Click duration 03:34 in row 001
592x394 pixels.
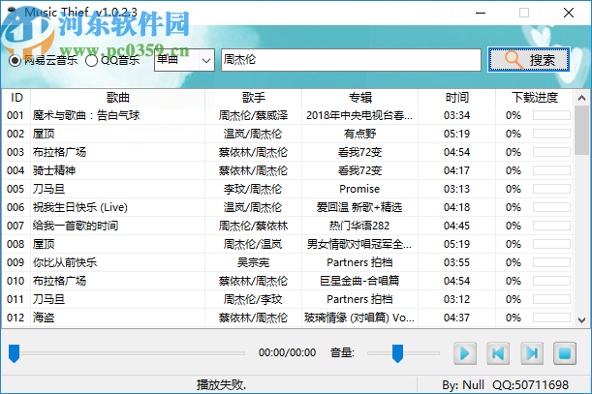click(x=456, y=115)
